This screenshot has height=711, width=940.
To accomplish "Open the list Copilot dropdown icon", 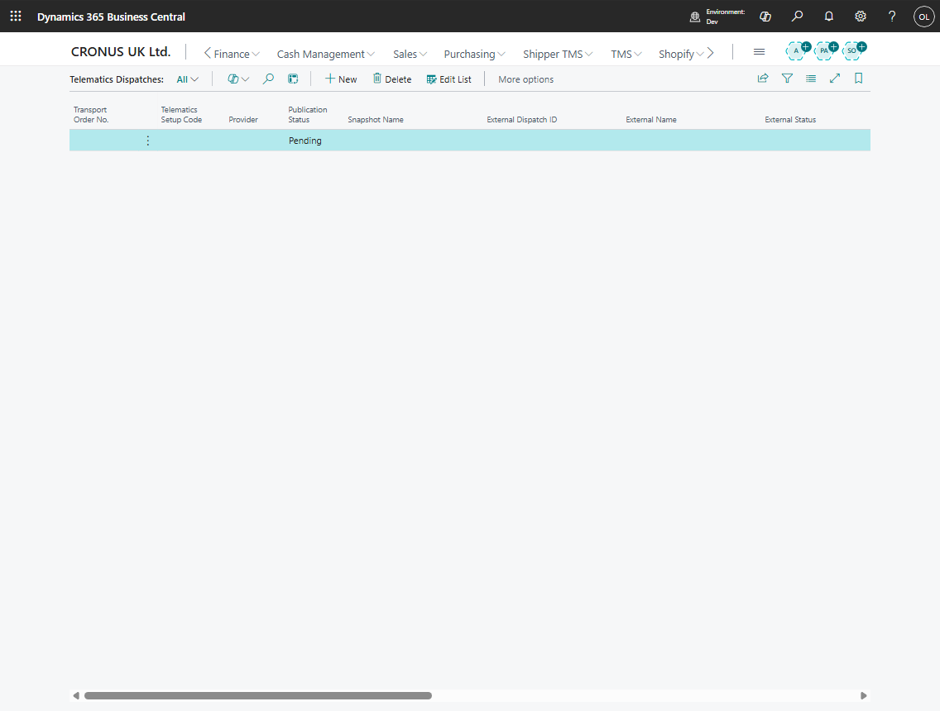I will point(238,79).
